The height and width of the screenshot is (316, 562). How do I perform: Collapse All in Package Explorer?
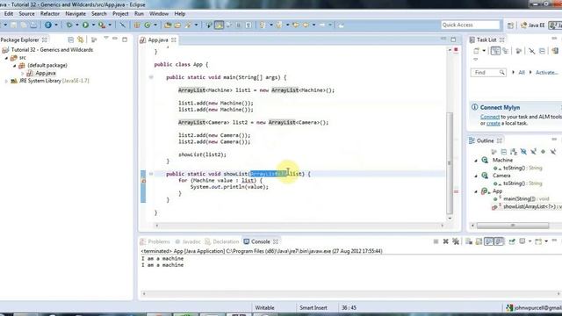(x=70, y=39)
